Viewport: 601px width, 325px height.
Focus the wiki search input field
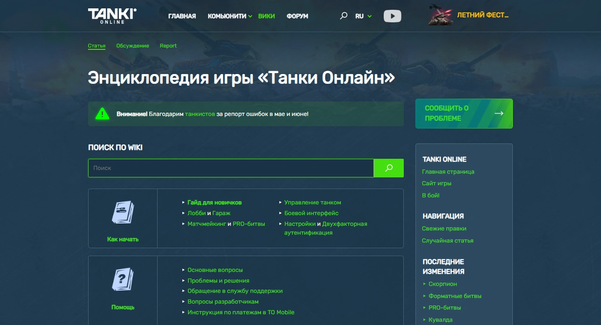tap(231, 168)
